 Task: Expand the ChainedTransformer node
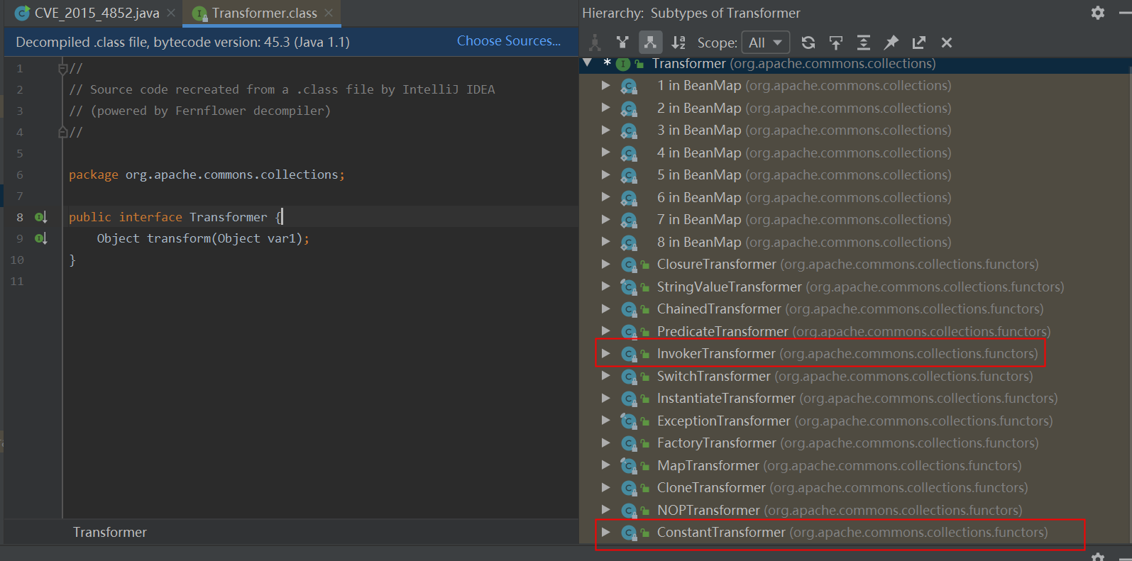605,309
